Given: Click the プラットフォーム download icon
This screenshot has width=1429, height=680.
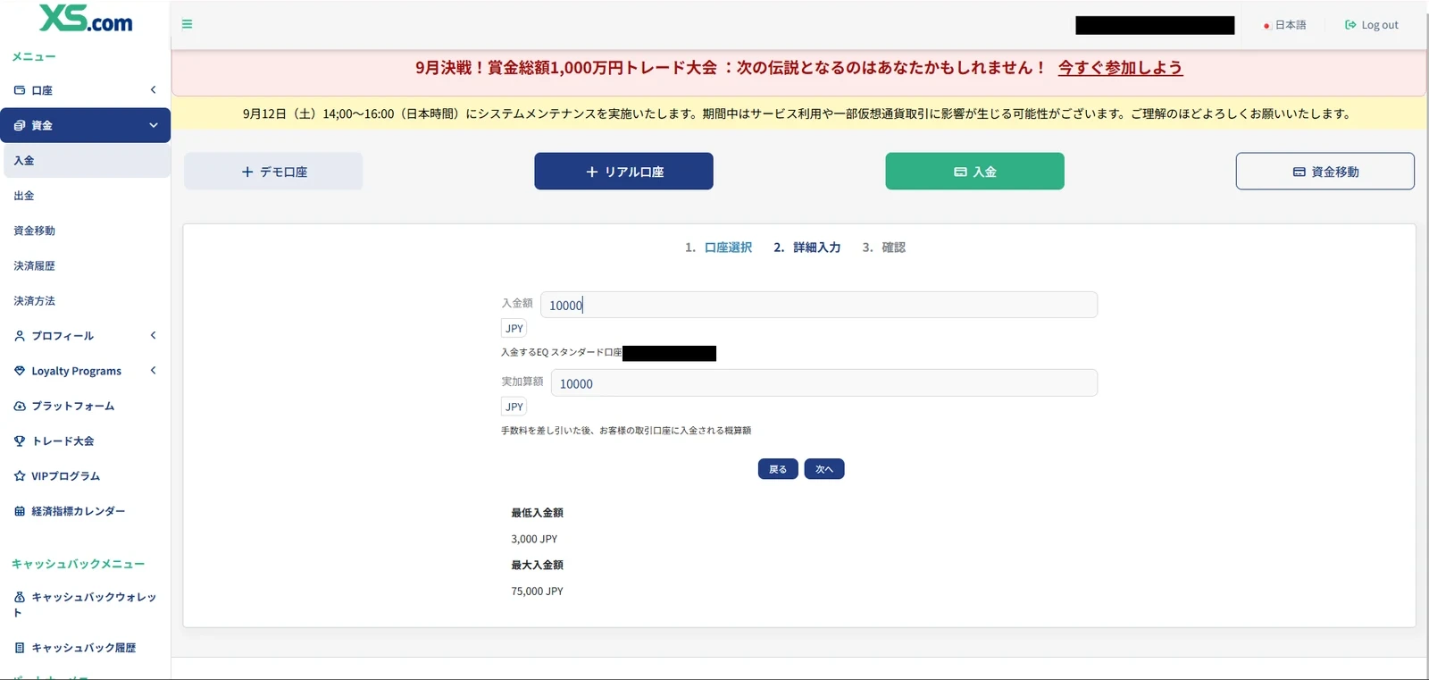Looking at the screenshot, I should [x=20, y=406].
